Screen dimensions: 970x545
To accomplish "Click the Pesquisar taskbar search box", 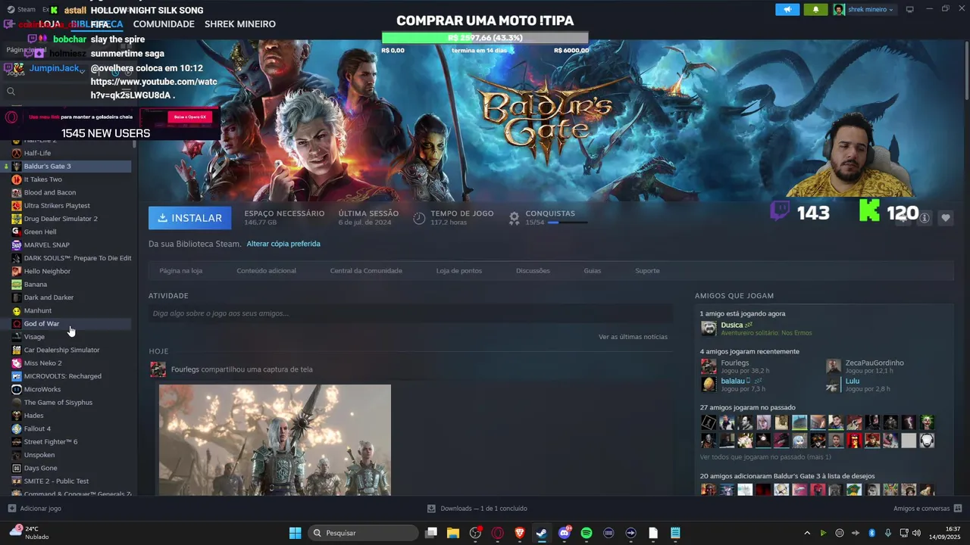I will (x=363, y=533).
